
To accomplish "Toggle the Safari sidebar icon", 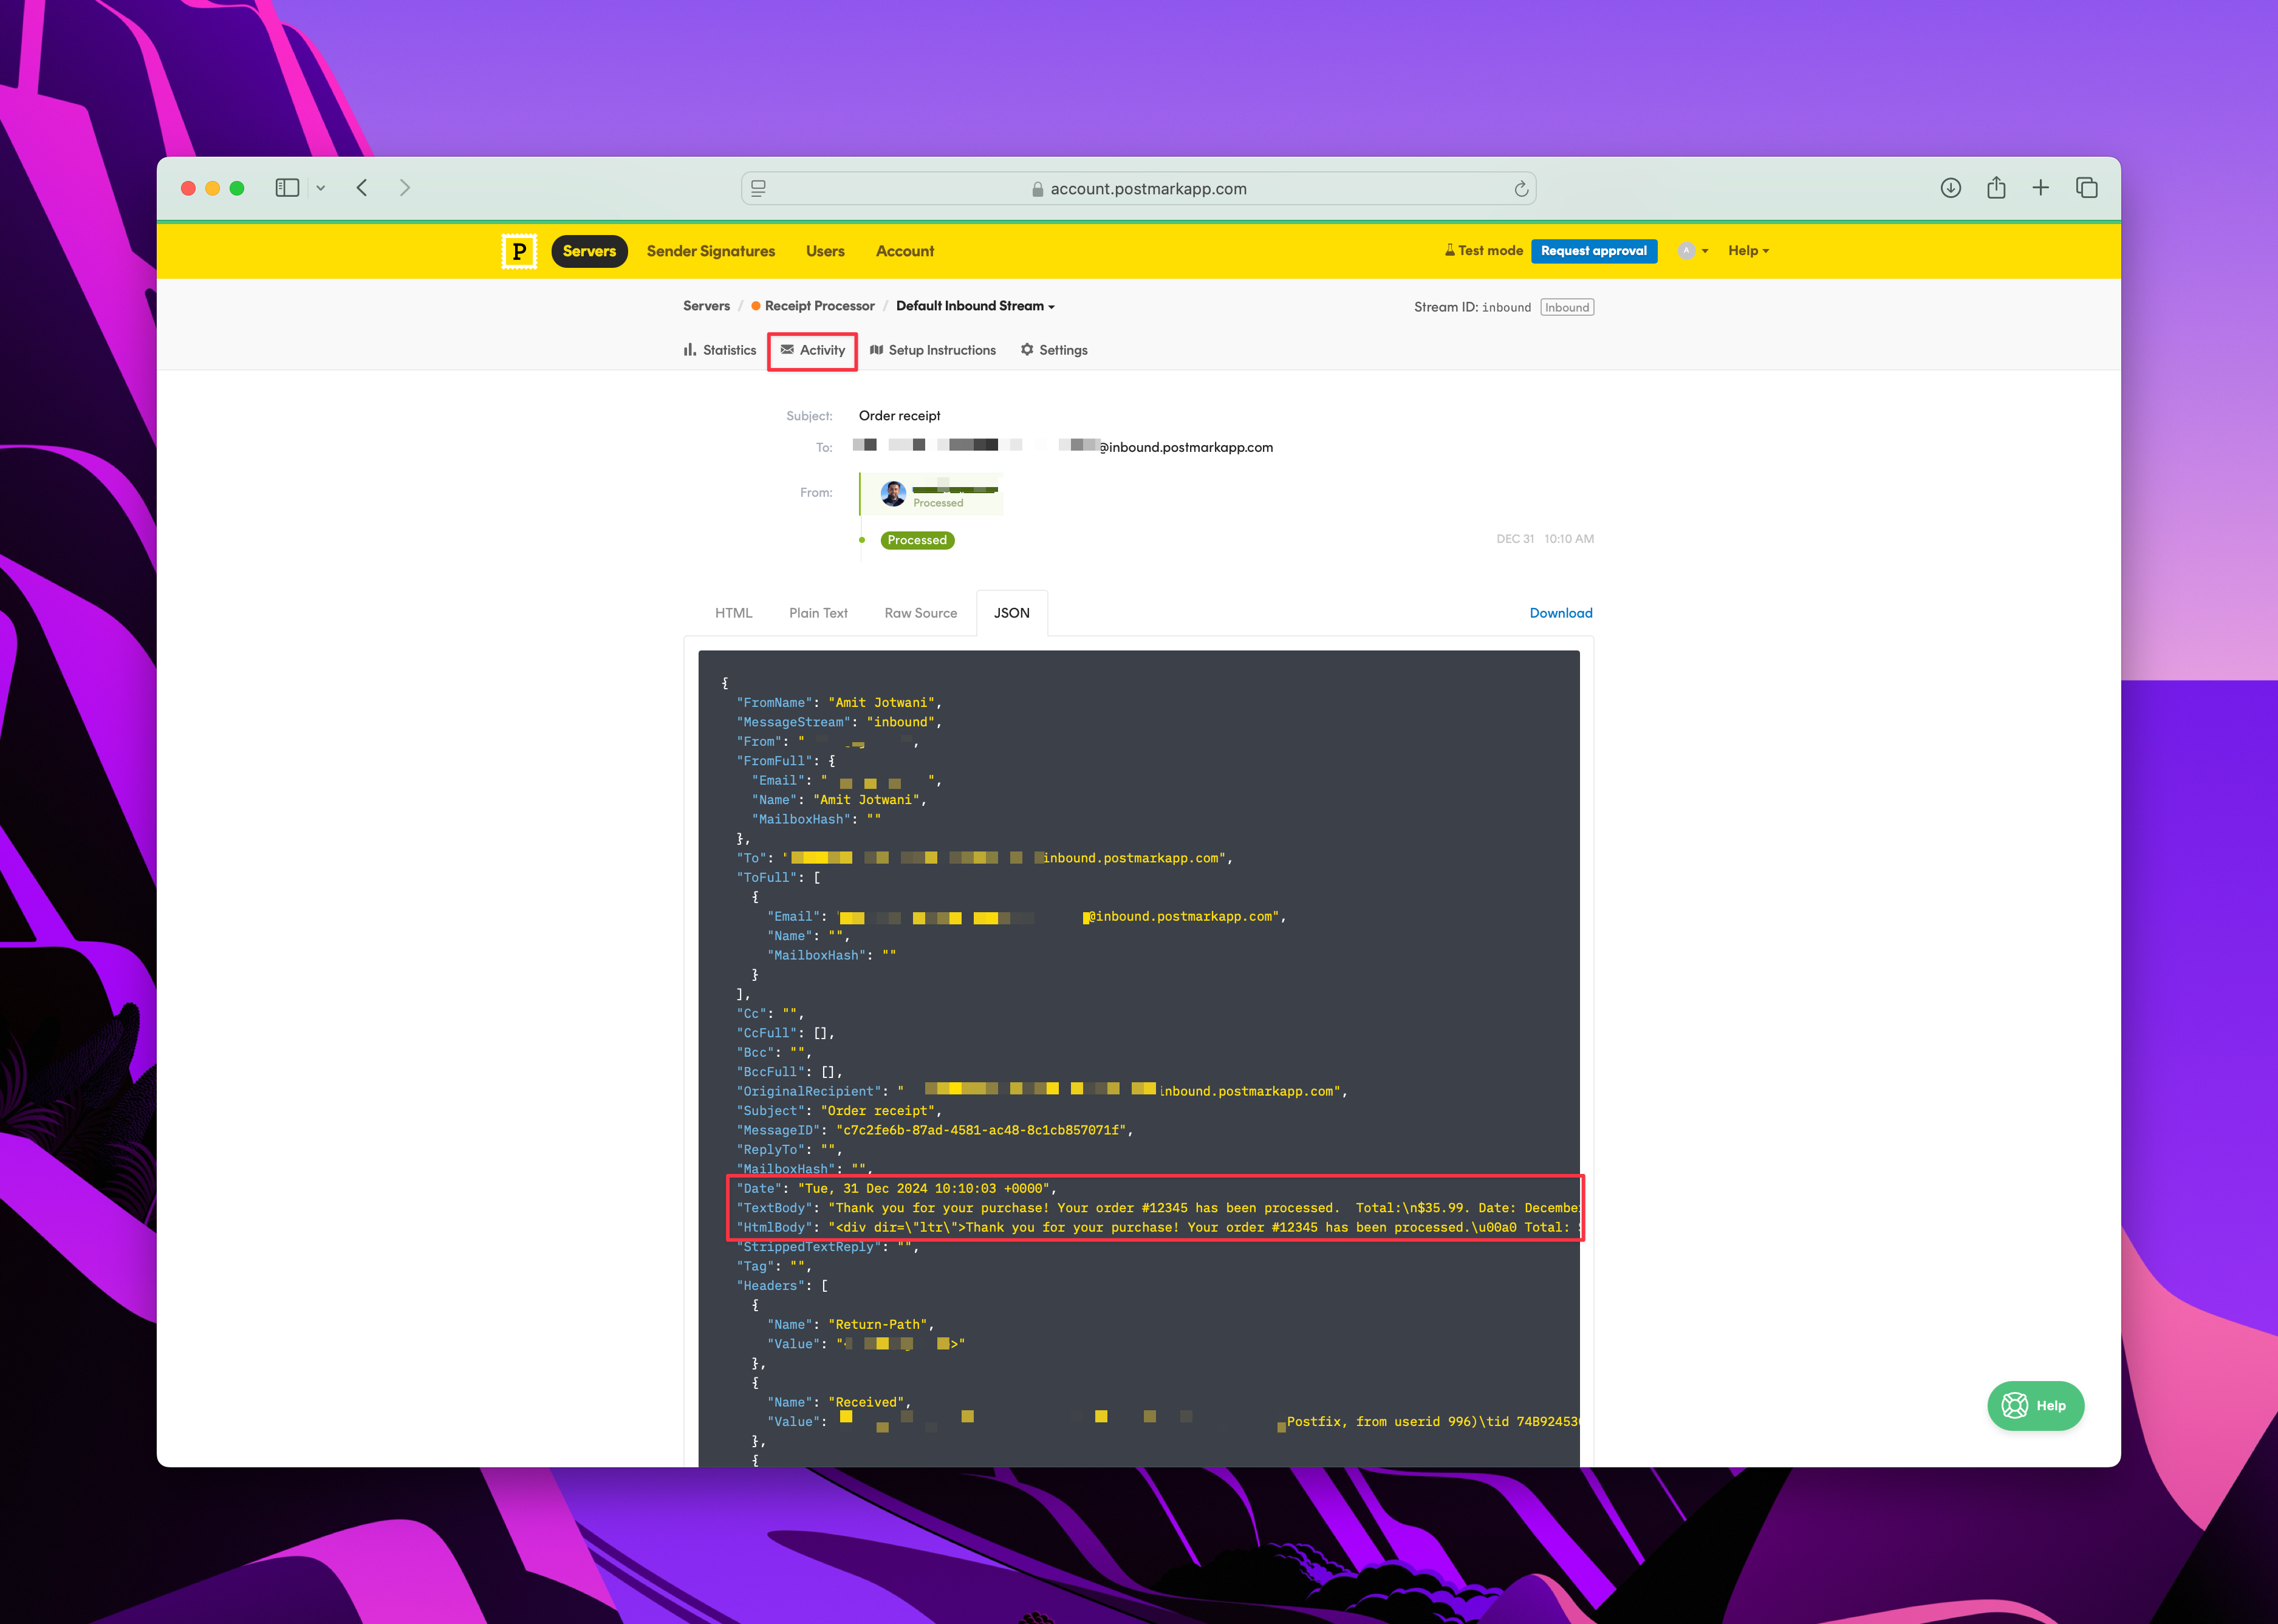I will click(287, 188).
